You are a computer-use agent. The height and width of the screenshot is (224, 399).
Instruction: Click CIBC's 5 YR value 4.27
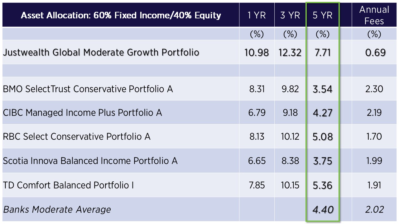point(322,113)
